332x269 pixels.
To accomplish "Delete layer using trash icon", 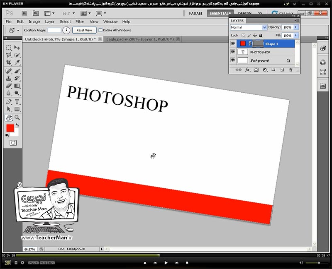I will coord(291,70).
